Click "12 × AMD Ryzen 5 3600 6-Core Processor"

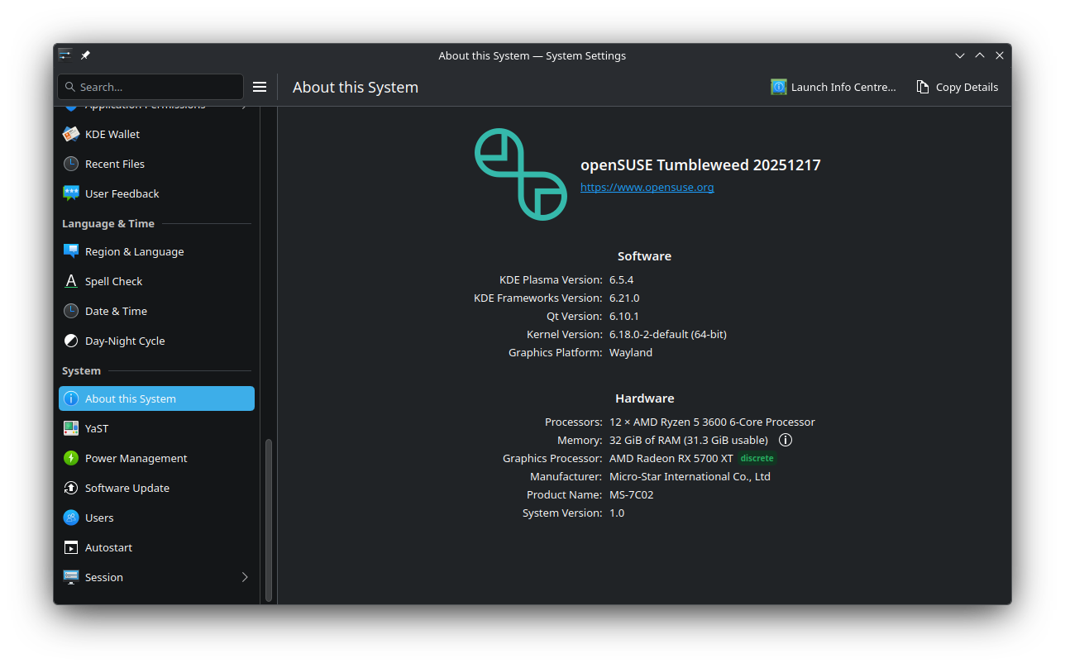pyautogui.click(x=712, y=422)
